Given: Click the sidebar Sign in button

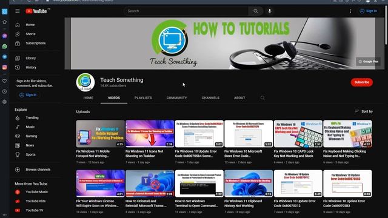Looking at the screenshot, I should click(x=28, y=95).
